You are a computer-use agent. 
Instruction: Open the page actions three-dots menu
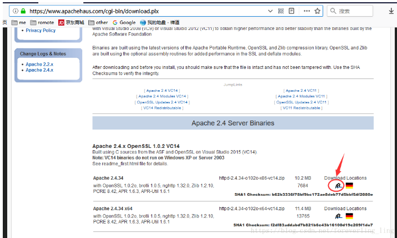(x=306, y=11)
